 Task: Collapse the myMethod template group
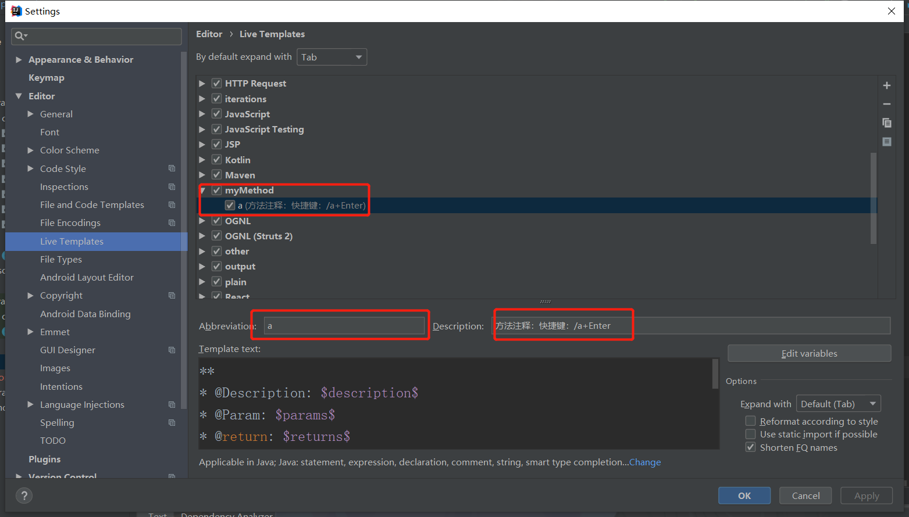click(202, 190)
